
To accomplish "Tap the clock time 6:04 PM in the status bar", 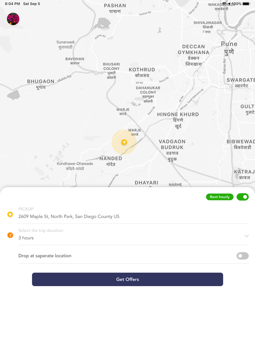I will [9, 4].
